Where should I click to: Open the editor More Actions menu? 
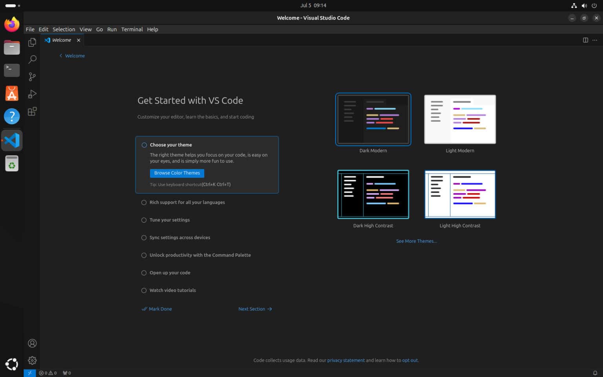(x=595, y=40)
